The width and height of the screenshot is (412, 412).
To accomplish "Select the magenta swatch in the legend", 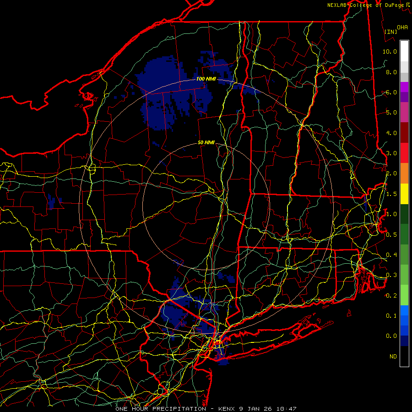I will (404, 87).
